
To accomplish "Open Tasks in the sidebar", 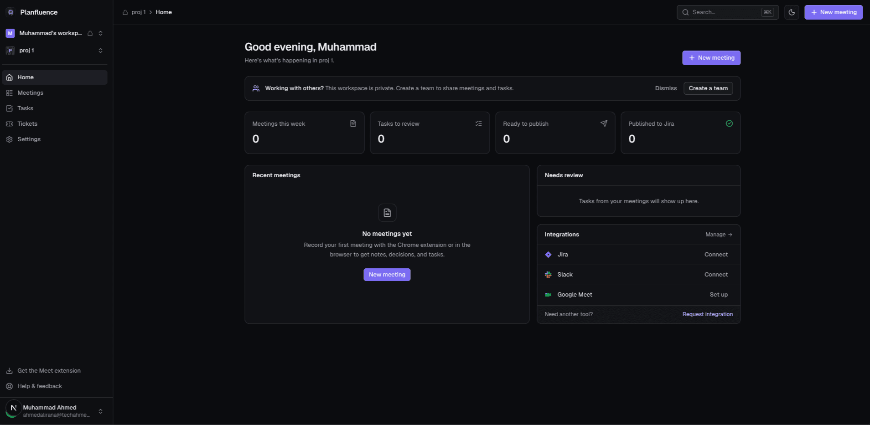I will click(55, 108).
